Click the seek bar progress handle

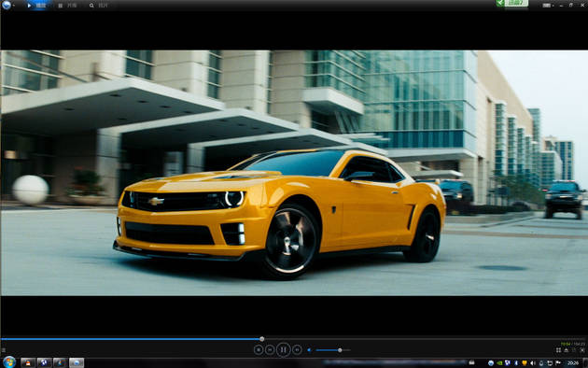262,339
